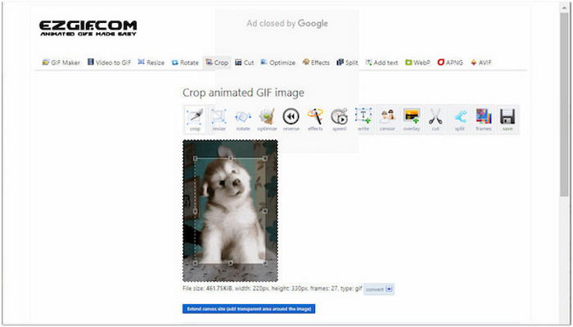This screenshot has width=573, height=327.
Task: Click the Extend canvas size button
Action: click(249, 309)
